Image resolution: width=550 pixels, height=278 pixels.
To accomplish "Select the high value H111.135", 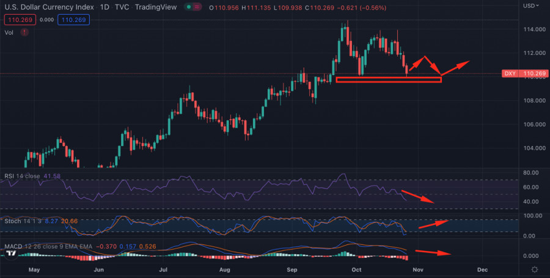I will click(256, 7).
